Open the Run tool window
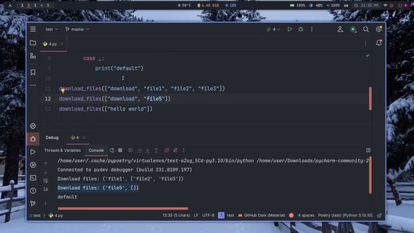This screenshot has height=233, width=414. click(x=33, y=152)
